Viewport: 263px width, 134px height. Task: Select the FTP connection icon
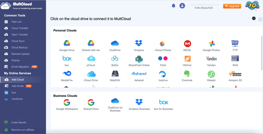point(235,43)
